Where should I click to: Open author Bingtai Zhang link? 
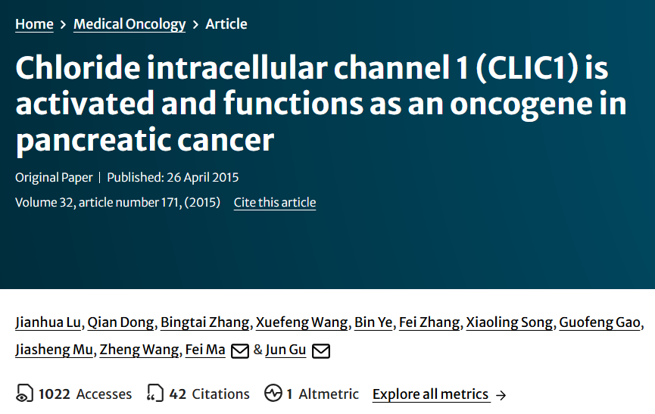click(204, 322)
